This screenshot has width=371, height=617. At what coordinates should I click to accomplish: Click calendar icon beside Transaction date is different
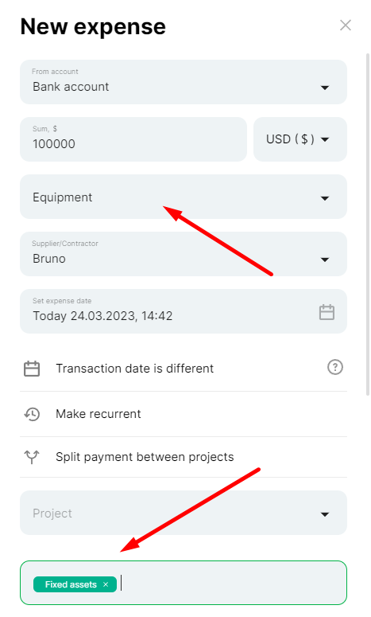click(x=32, y=369)
